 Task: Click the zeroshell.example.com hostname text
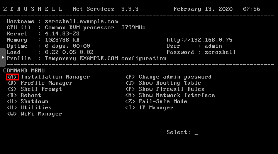(81, 22)
